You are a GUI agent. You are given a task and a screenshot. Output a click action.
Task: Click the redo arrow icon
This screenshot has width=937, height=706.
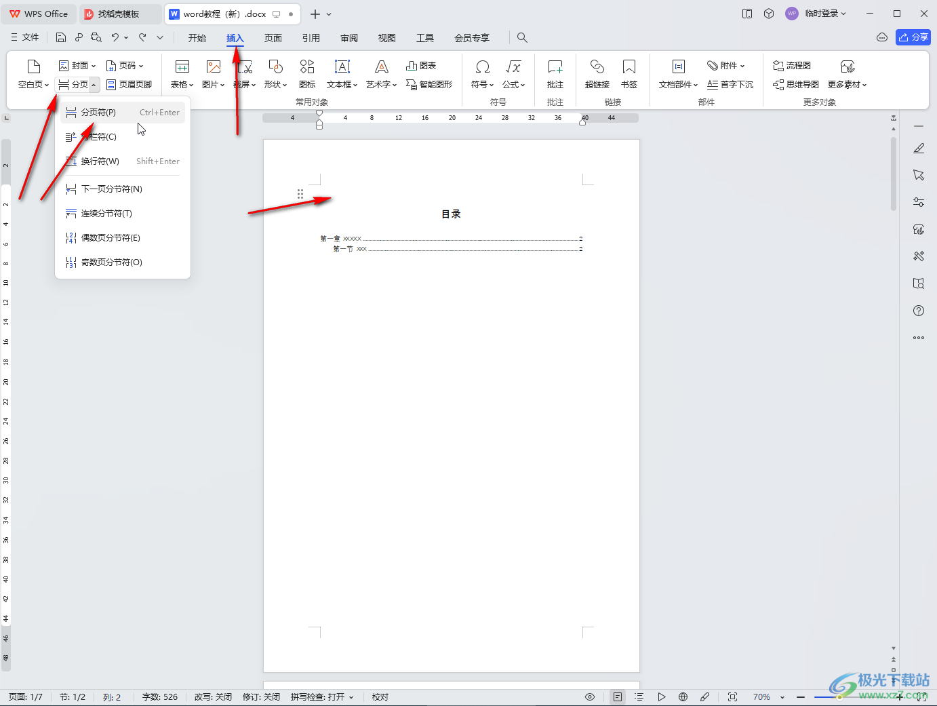coord(142,37)
